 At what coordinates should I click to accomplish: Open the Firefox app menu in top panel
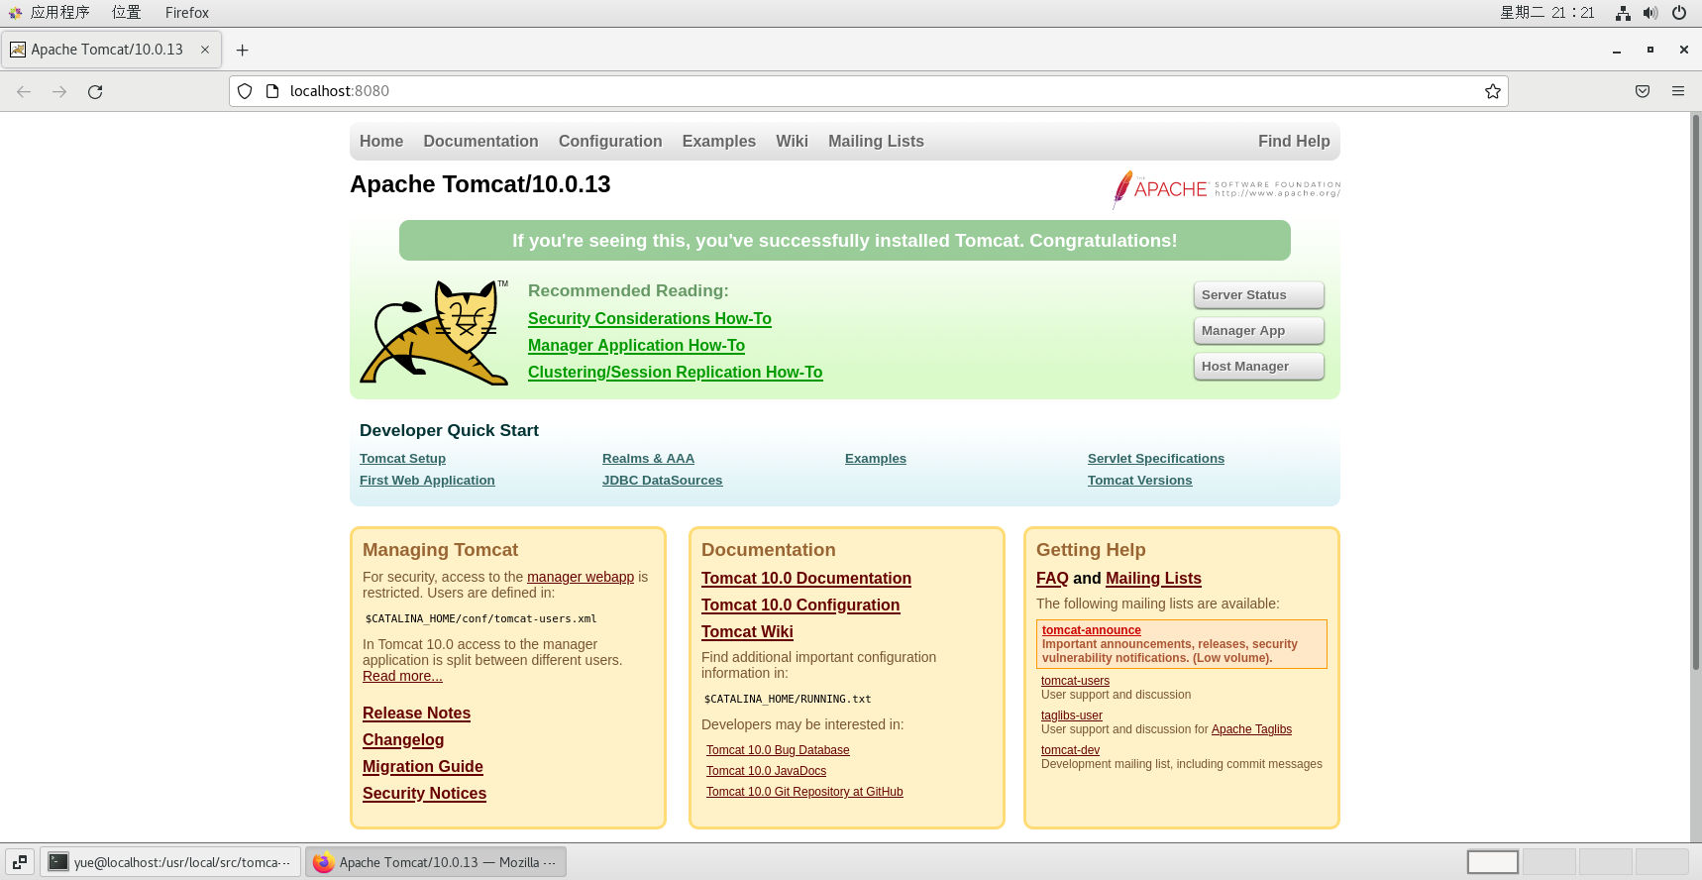[186, 13]
